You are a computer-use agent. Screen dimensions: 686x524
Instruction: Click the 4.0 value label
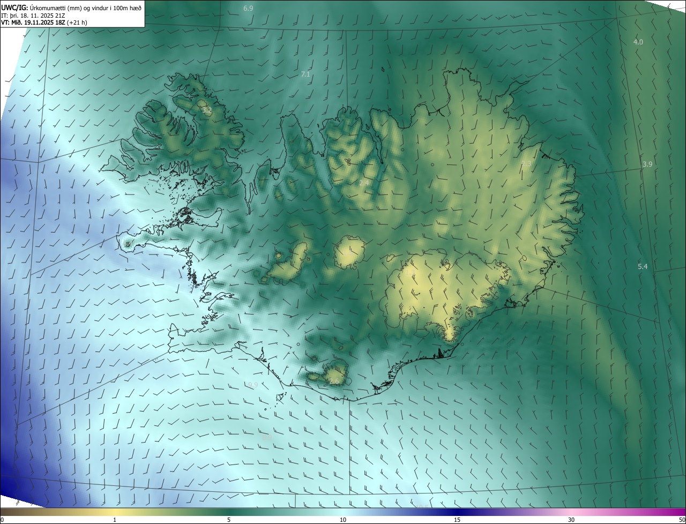pos(638,42)
